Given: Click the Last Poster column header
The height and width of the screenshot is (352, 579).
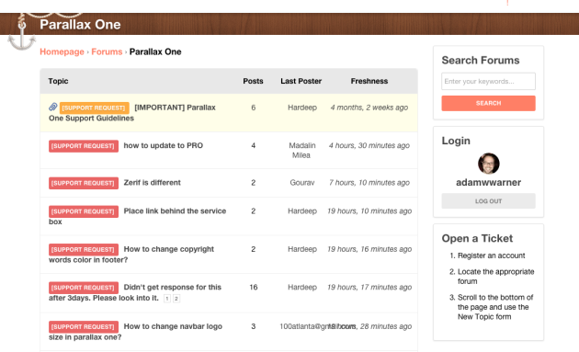Looking at the screenshot, I should pyautogui.click(x=301, y=81).
